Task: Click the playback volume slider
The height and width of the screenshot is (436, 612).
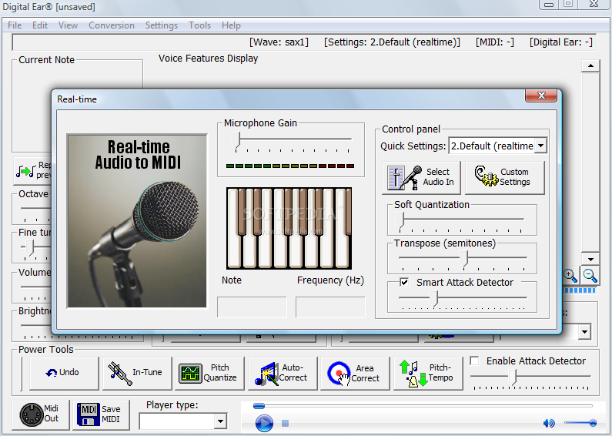Action: click(580, 423)
